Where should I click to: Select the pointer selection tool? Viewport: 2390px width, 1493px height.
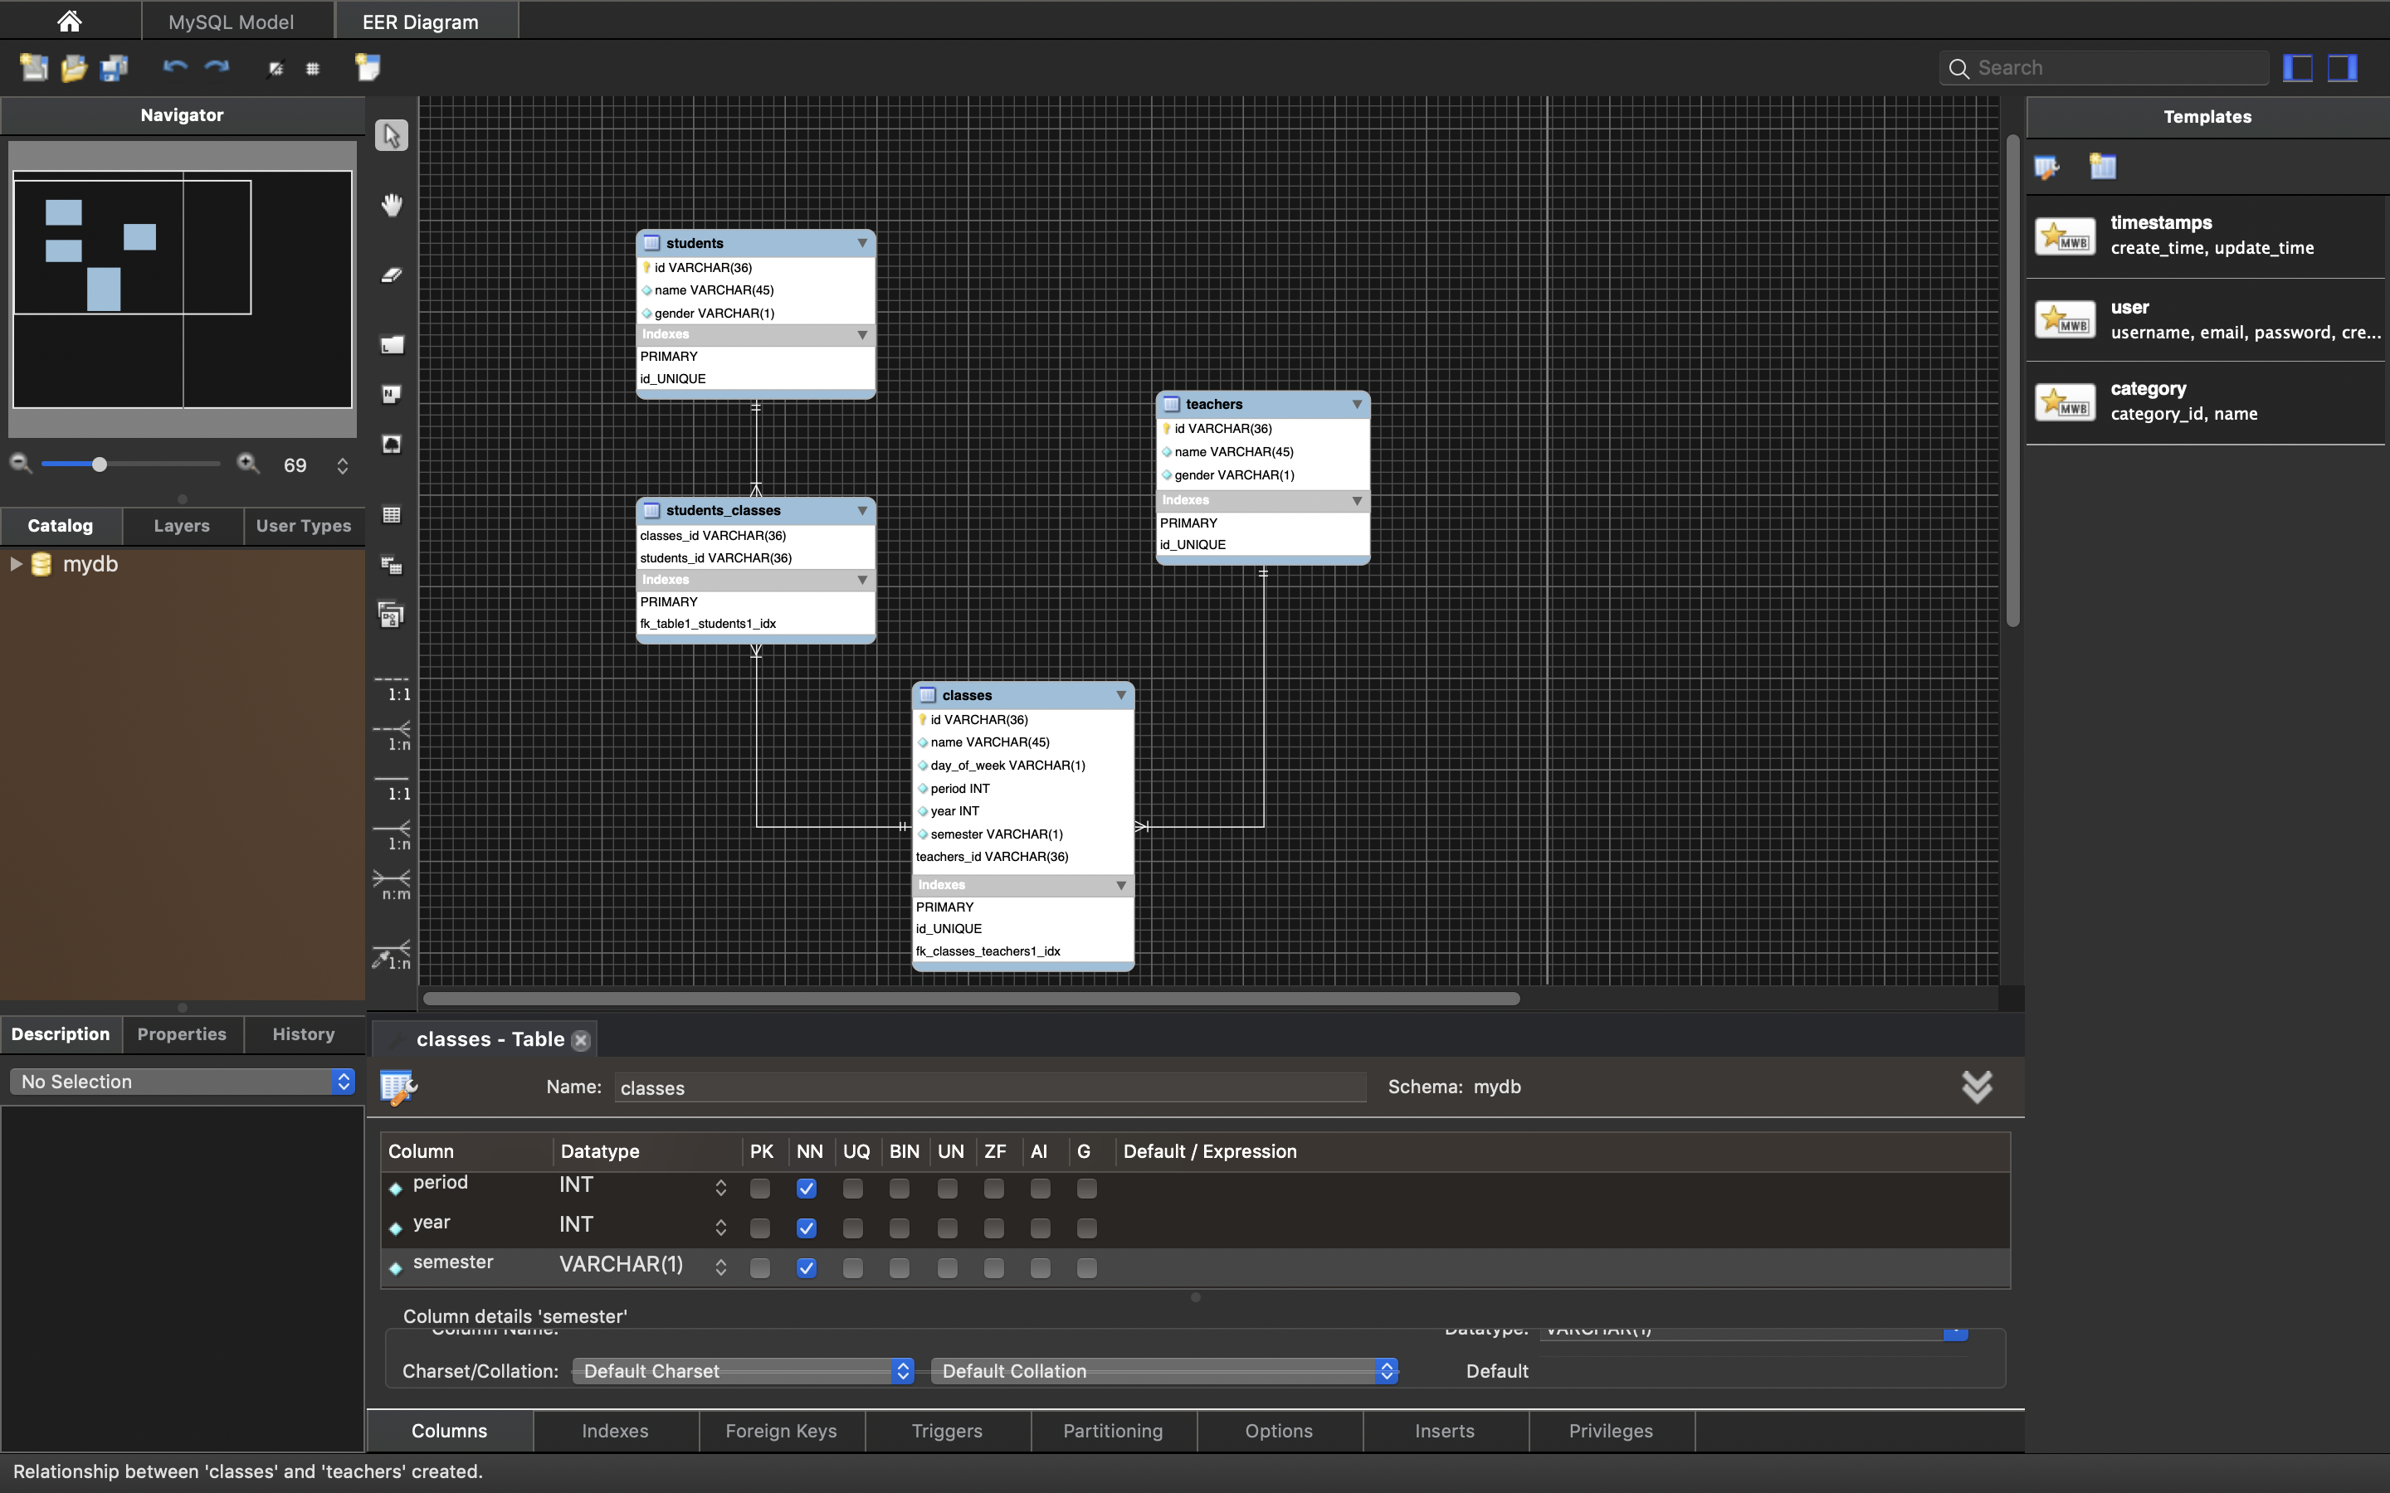coord(392,135)
